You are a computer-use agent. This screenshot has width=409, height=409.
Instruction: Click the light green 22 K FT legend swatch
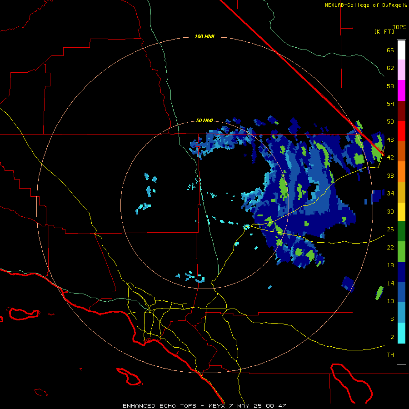401,252
